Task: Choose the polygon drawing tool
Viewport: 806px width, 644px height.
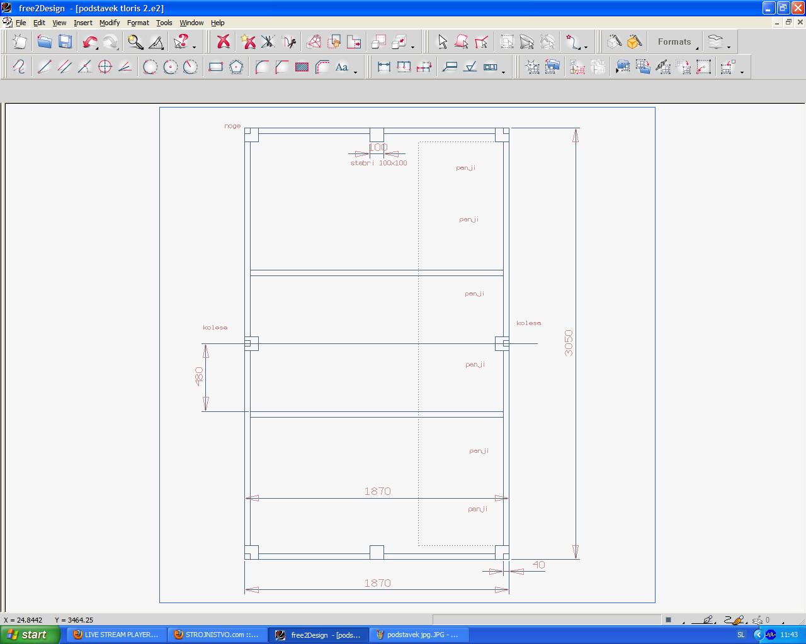Action: tap(236, 67)
